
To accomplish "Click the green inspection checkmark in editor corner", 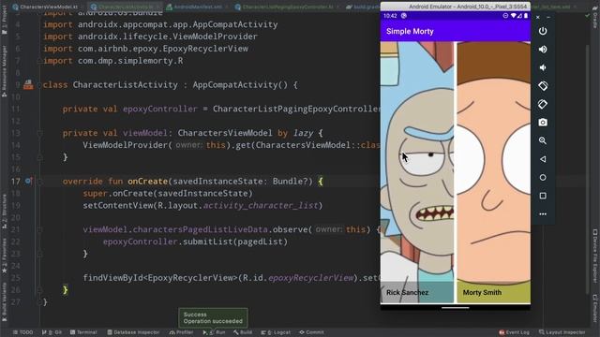I will coord(588,16).
